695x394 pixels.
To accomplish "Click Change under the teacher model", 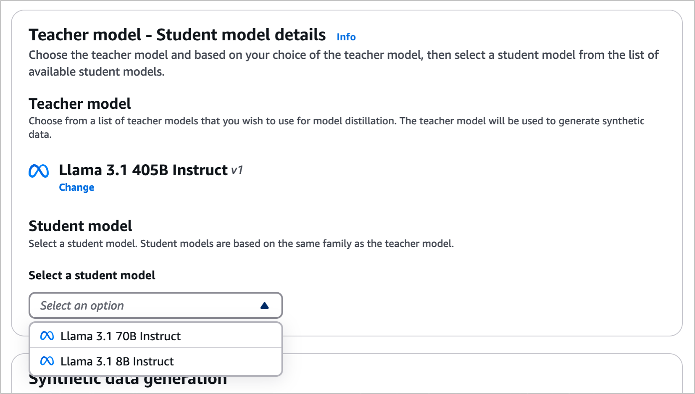I will click(76, 187).
